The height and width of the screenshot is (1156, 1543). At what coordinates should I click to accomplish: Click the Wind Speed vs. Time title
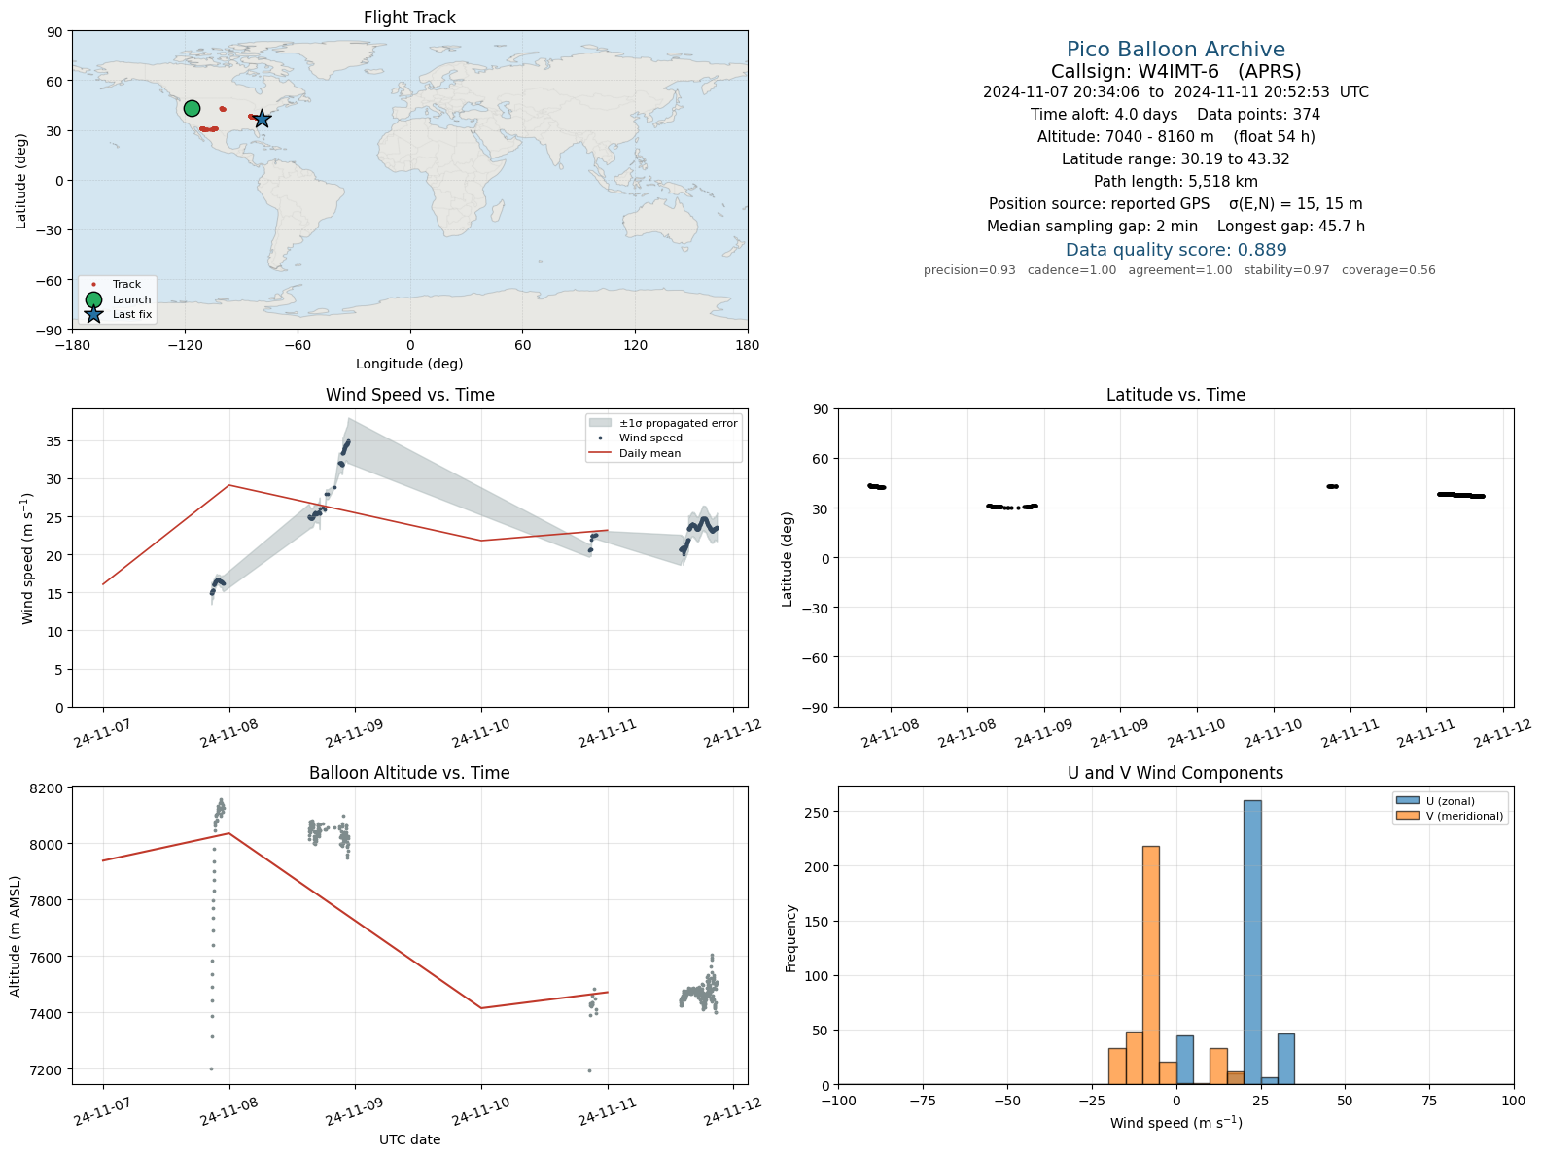[409, 395]
